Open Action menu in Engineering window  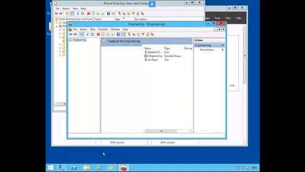[x=83, y=29]
